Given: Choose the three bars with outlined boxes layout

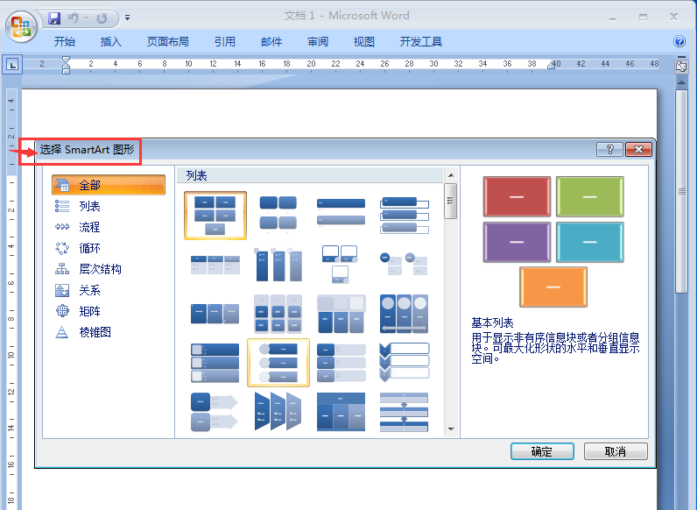Looking at the screenshot, I should [x=404, y=216].
